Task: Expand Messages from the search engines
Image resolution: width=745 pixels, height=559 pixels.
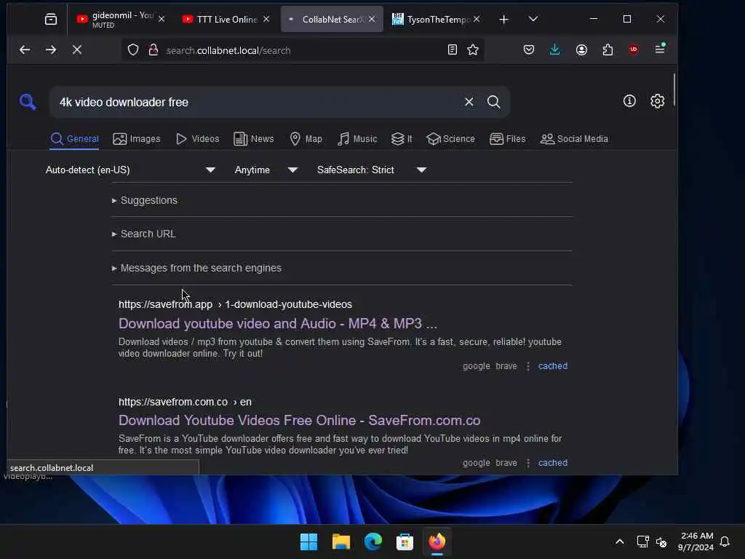Action: (x=196, y=268)
